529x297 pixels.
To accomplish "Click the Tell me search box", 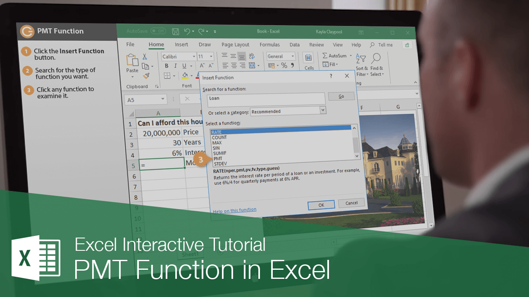I will click(x=381, y=45).
